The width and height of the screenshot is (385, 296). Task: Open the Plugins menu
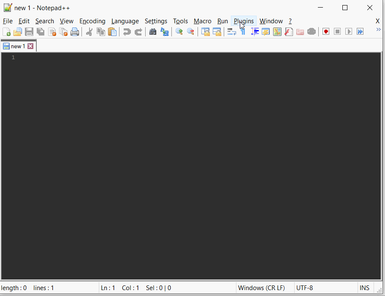(x=244, y=21)
